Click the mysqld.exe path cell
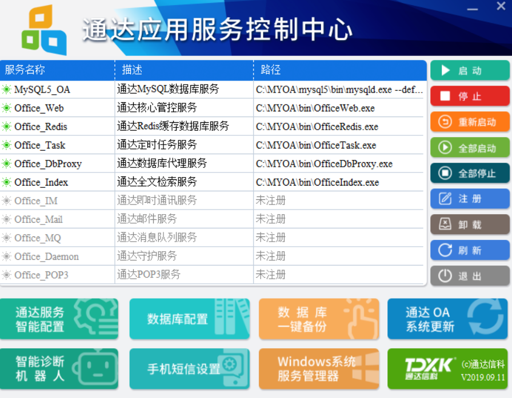The image size is (512, 398). click(339, 90)
